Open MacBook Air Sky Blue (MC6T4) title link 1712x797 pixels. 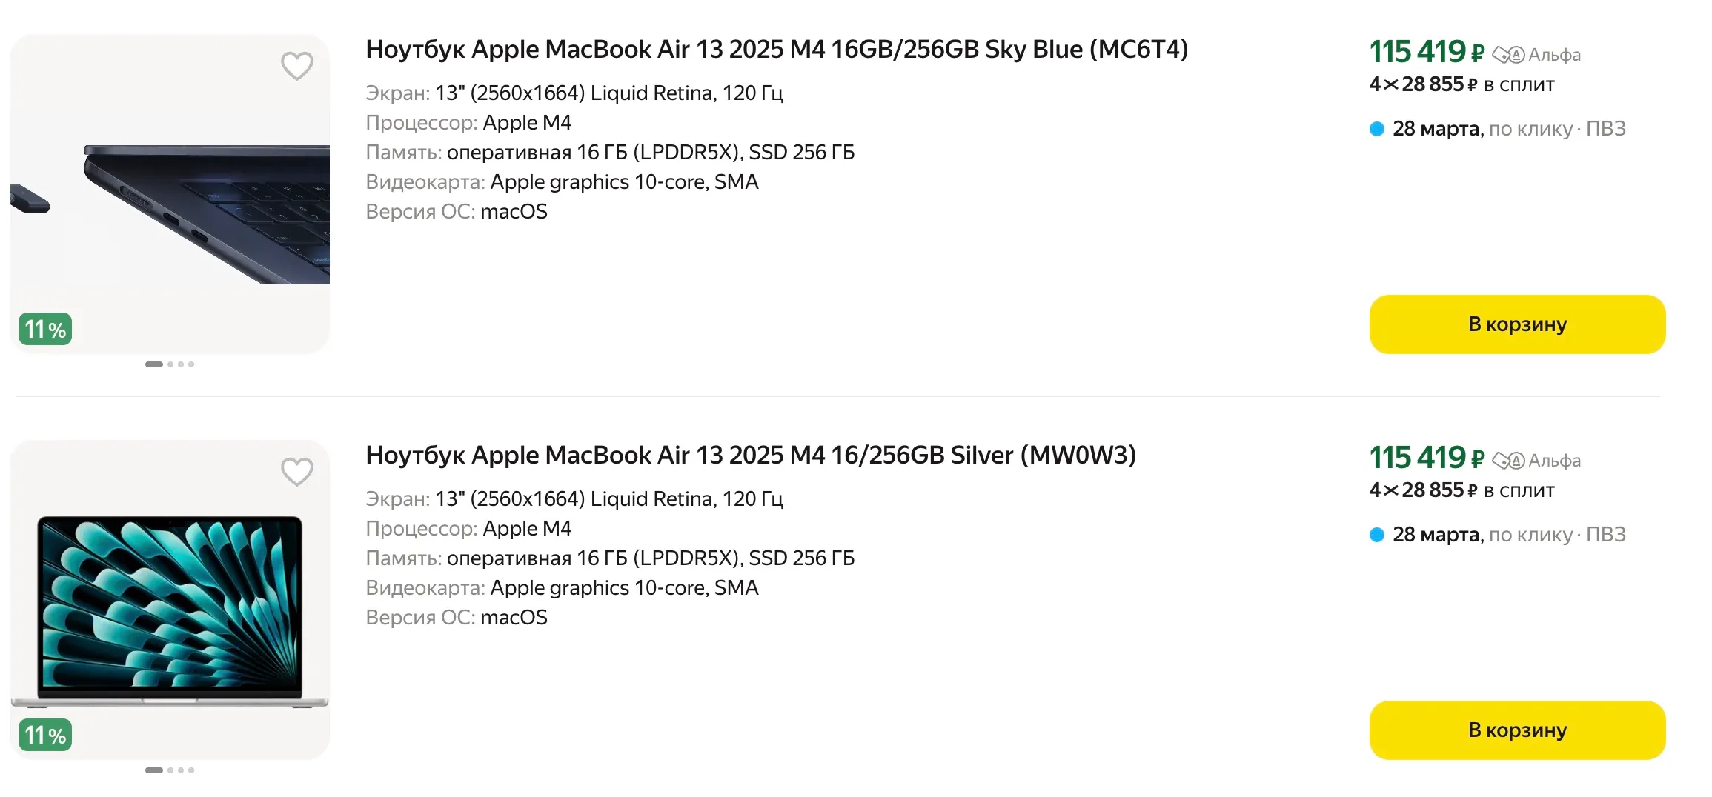coord(777,50)
